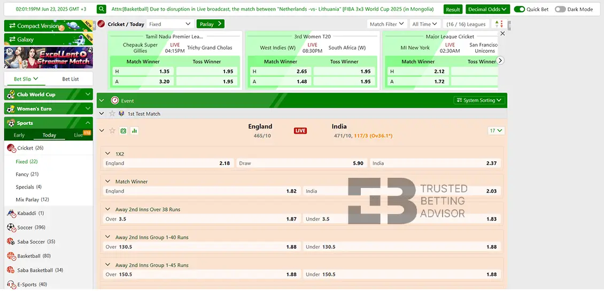The image size is (604, 291).
Task: Open the Excellent Streamer Match banner
Action: pos(49,58)
